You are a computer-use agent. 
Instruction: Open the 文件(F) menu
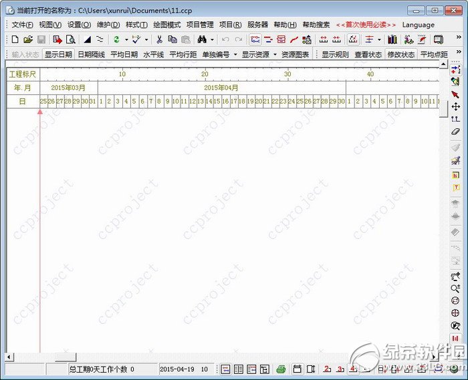[x=22, y=25]
